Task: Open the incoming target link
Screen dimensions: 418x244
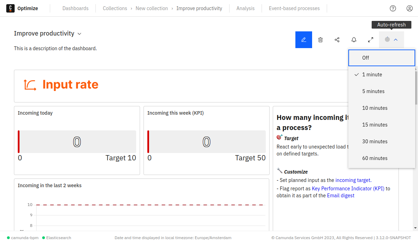Action: 353,180
